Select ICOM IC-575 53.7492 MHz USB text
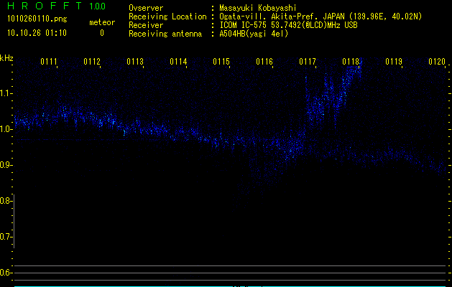452x287 pixels. (x=288, y=25)
